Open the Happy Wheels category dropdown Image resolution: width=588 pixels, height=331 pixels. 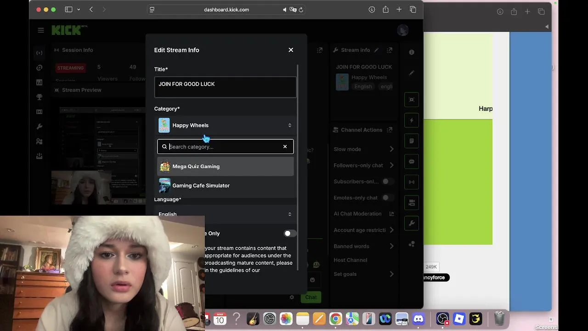[x=225, y=125]
